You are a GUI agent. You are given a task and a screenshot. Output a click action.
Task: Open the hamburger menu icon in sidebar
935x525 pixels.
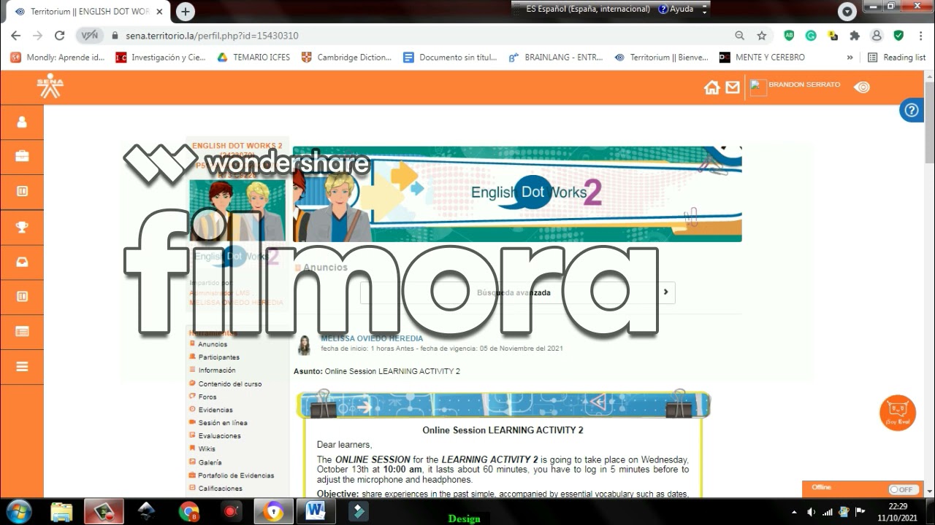coord(22,367)
